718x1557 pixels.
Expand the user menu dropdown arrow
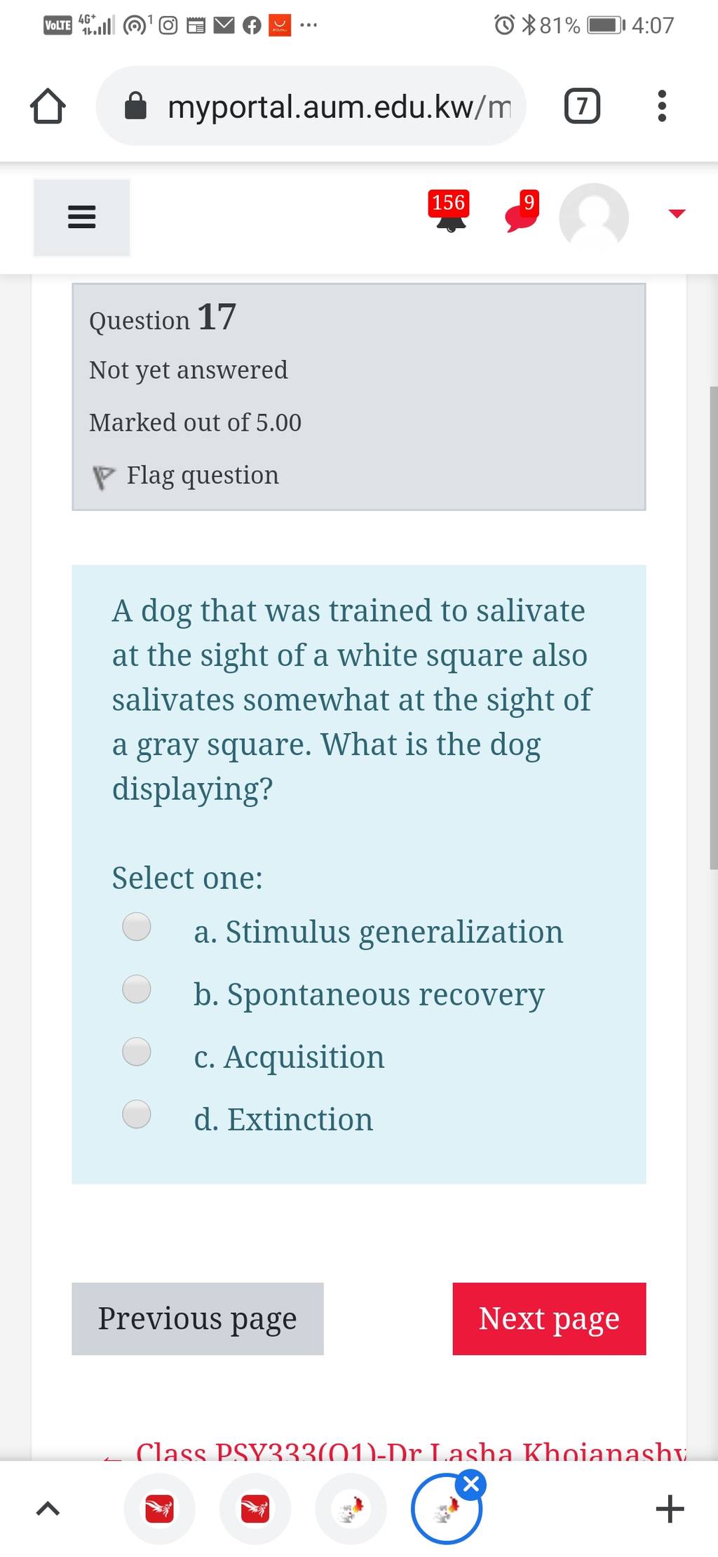tap(676, 213)
